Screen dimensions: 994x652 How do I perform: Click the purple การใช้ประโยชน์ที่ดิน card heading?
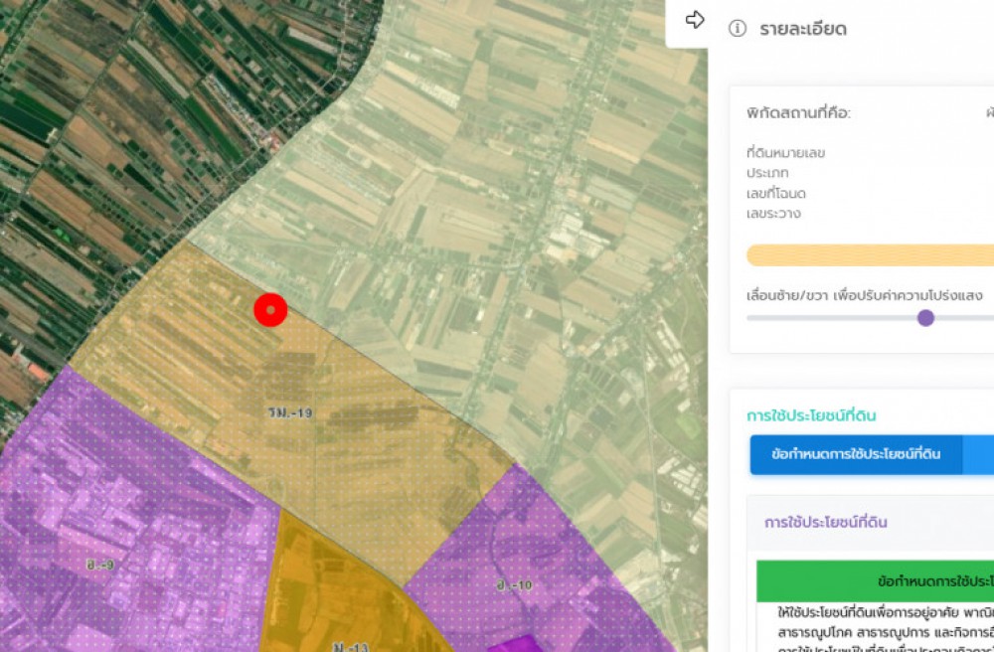[x=825, y=522]
